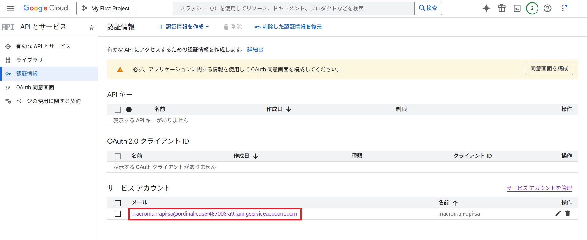The image size is (587, 240).
Task: Open the My First Project selector
Action: 106,8
